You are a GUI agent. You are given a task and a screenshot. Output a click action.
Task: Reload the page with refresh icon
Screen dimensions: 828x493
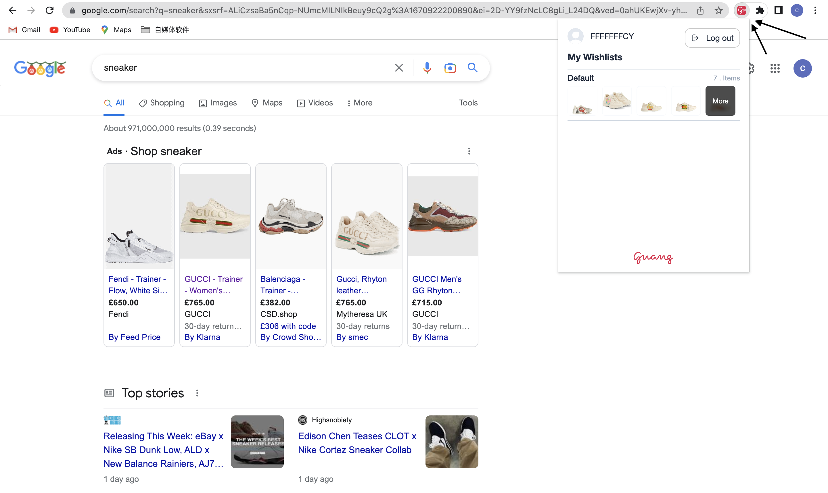tap(49, 10)
